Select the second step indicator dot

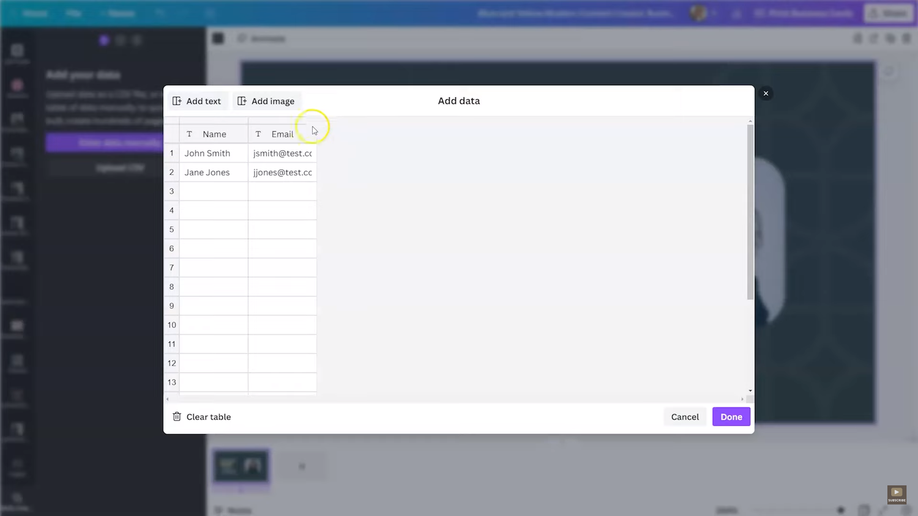(121, 40)
